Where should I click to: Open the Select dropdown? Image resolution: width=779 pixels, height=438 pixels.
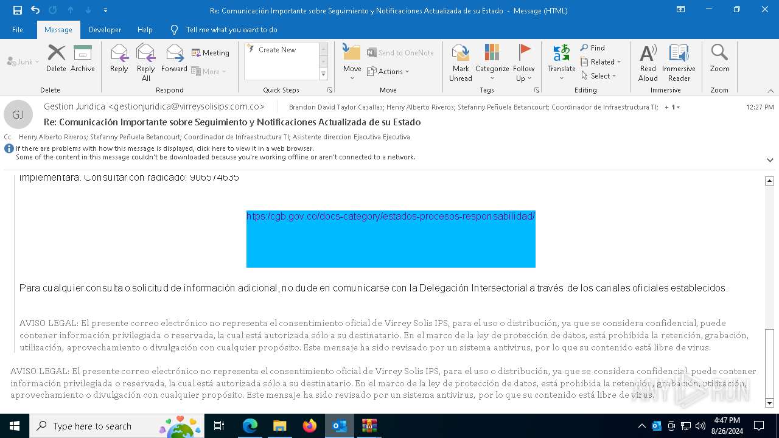[599, 76]
